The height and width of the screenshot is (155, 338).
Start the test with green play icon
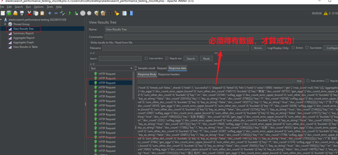tap(70, 13)
